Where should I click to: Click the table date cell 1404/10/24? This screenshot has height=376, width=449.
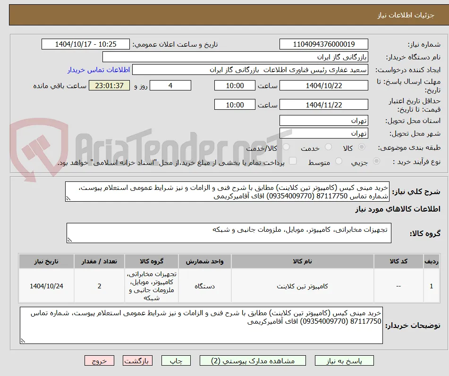point(46,286)
